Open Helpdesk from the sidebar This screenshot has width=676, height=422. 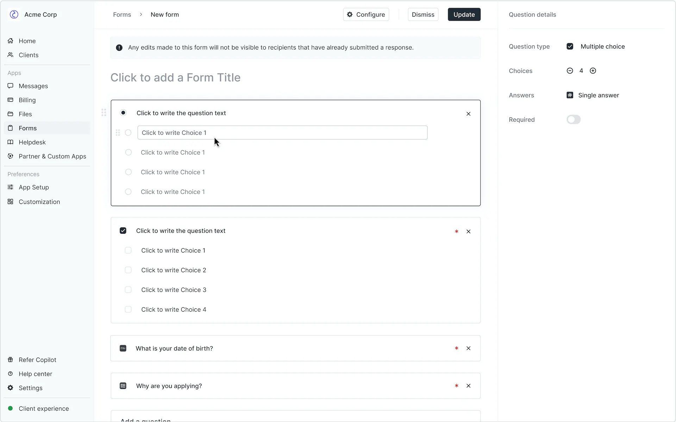tap(32, 142)
